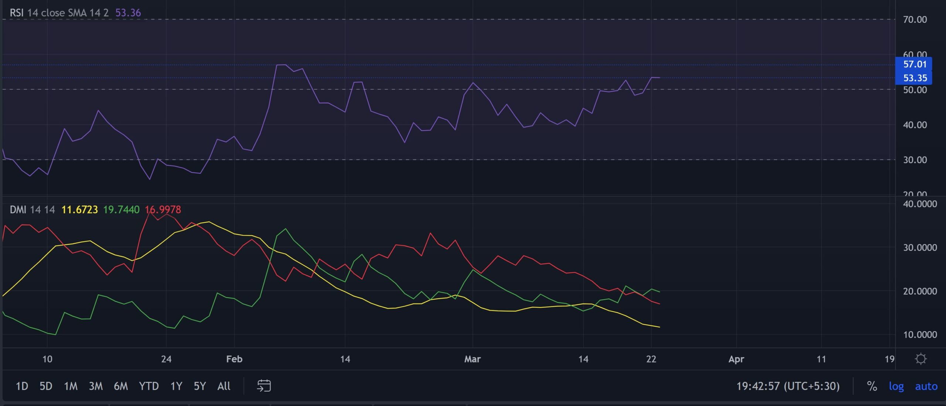Select the YTD range
Image resolution: width=946 pixels, height=406 pixels.
click(x=149, y=386)
